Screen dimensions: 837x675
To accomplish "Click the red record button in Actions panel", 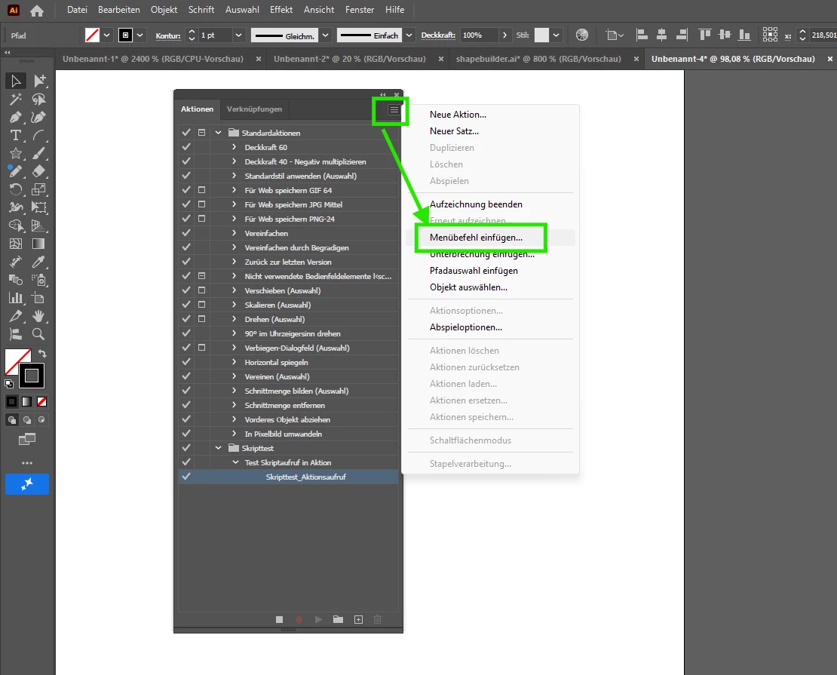I will click(x=299, y=619).
